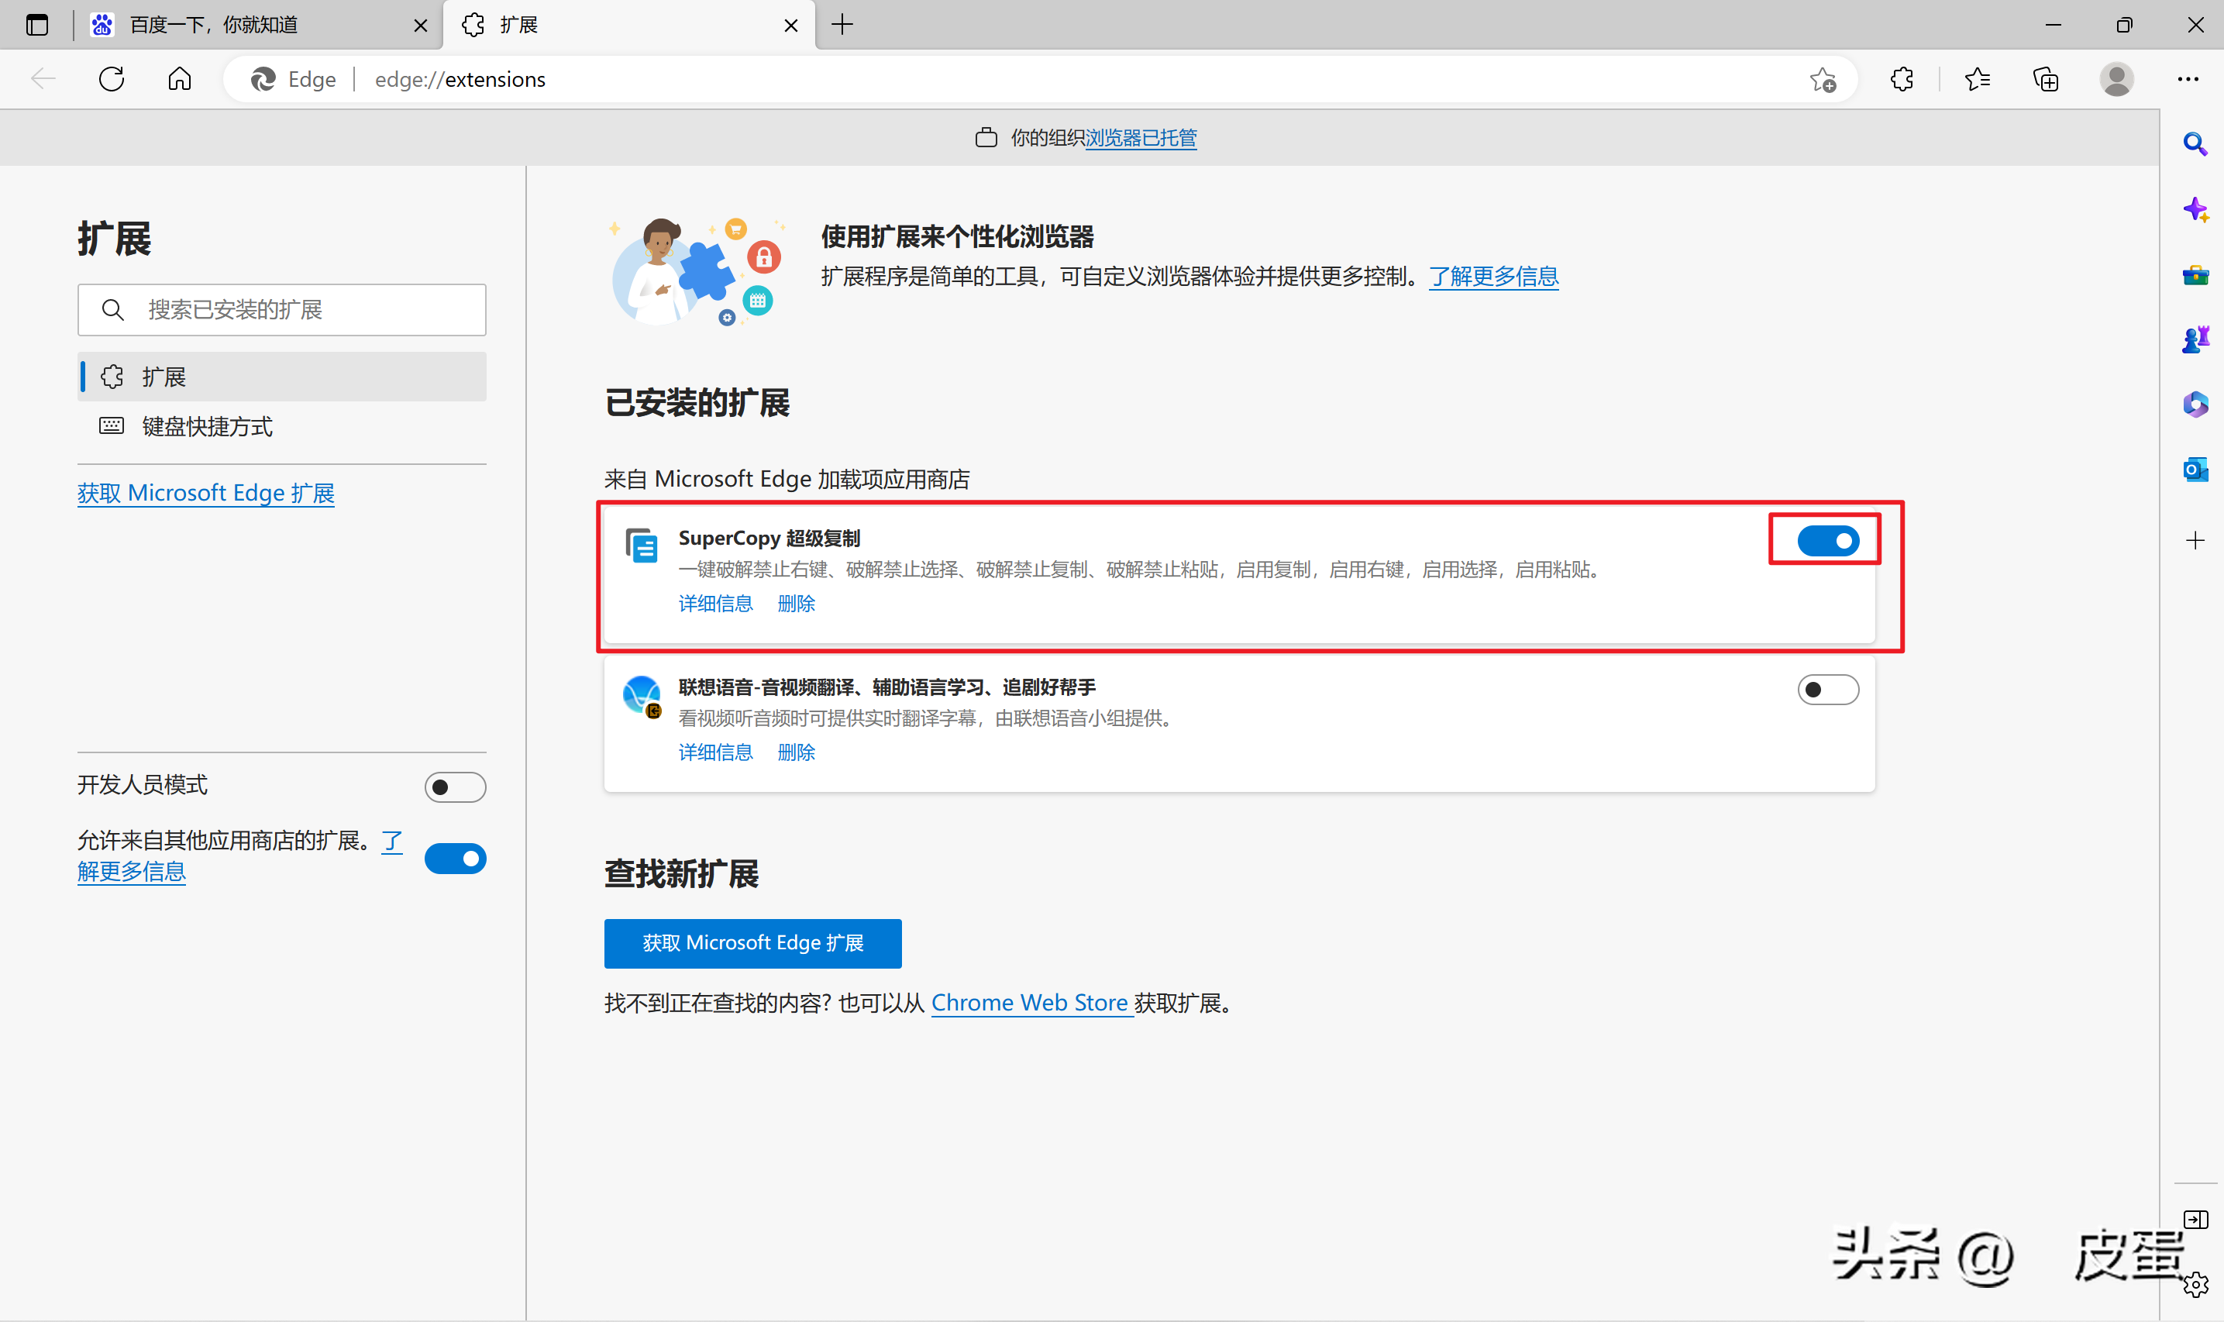This screenshot has width=2224, height=1322.
Task: Click the 搜索已安装的扩展 search field
Action: 281,310
